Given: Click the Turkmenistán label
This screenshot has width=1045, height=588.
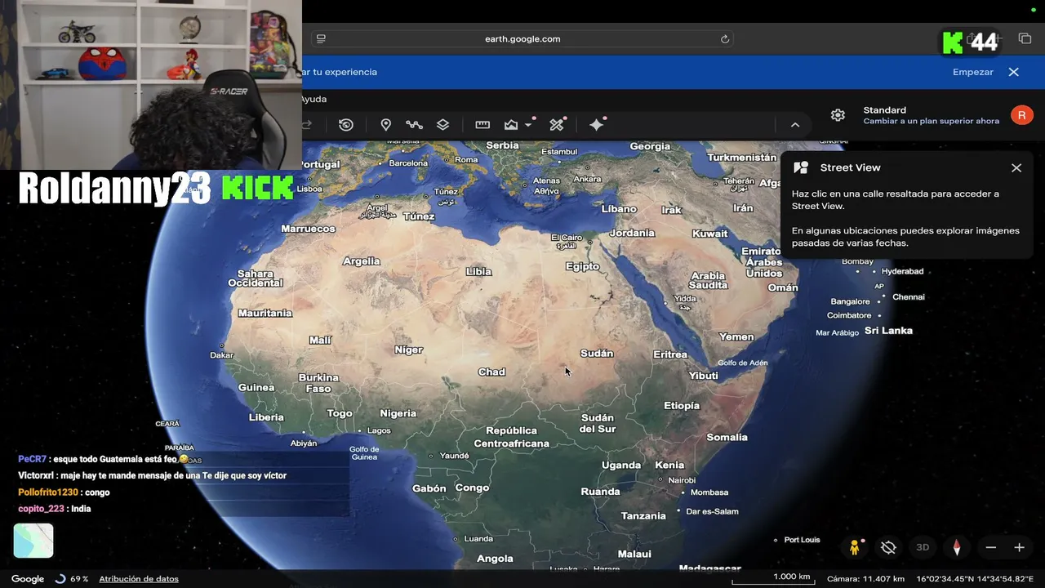Looking at the screenshot, I should coord(742,157).
